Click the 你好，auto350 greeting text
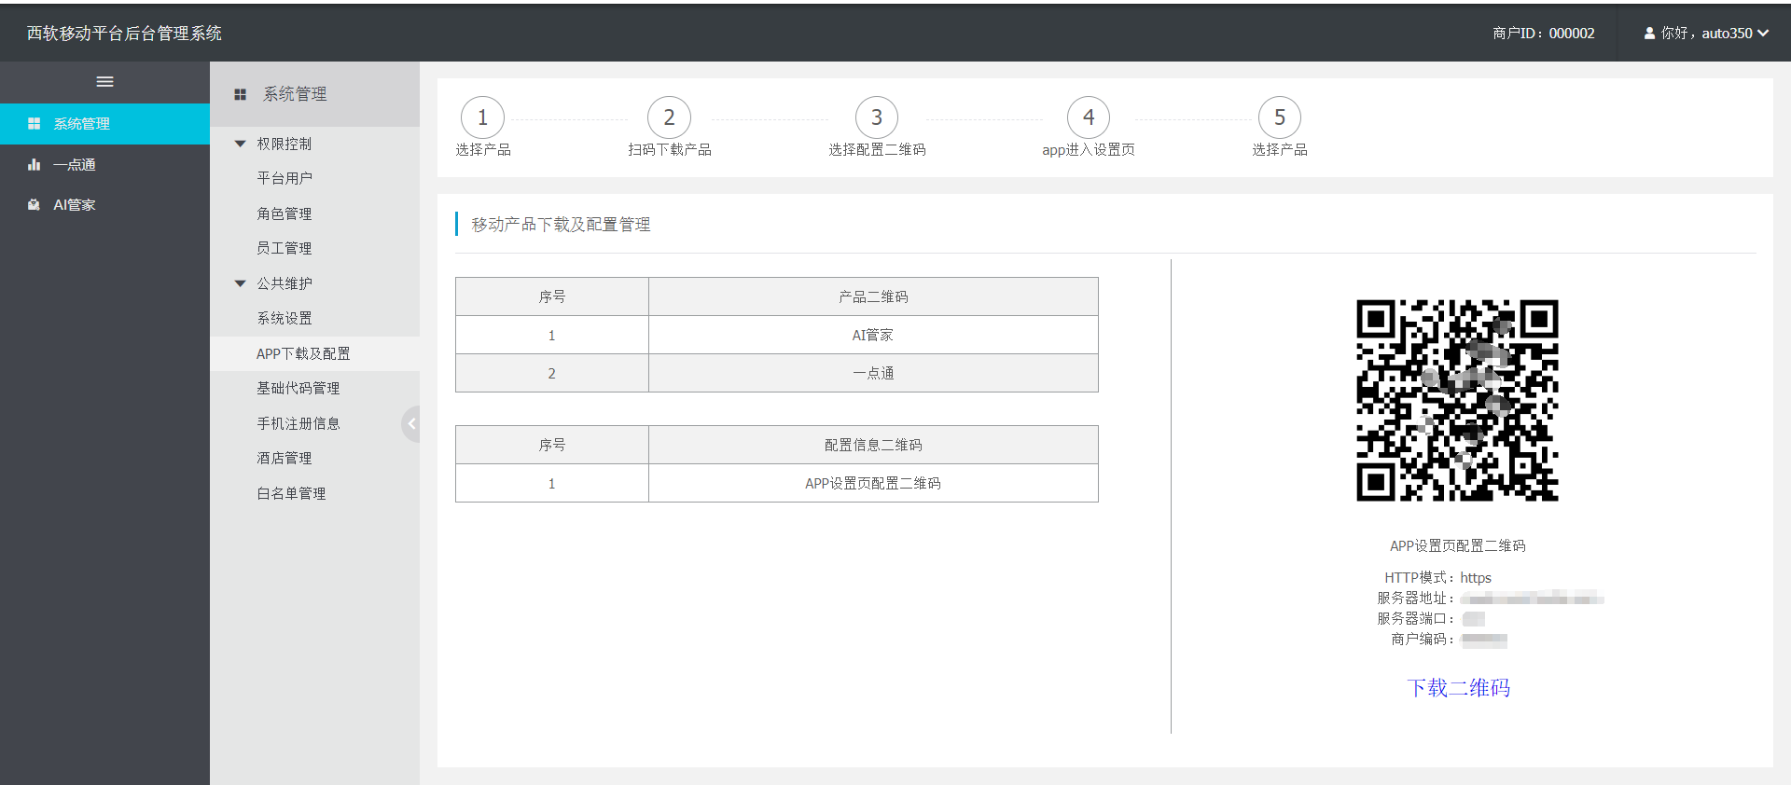The image size is (1791, 785). [x=1706, y=34]
